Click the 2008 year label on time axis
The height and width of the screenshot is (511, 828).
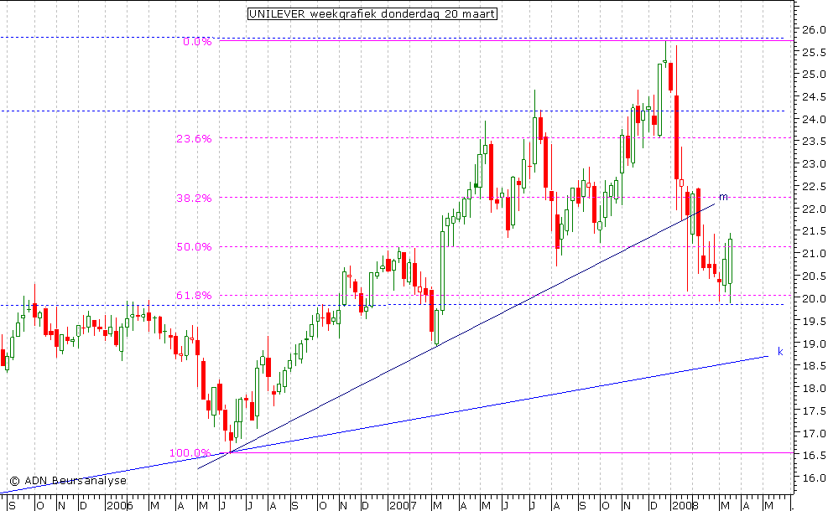pos(685,506)
